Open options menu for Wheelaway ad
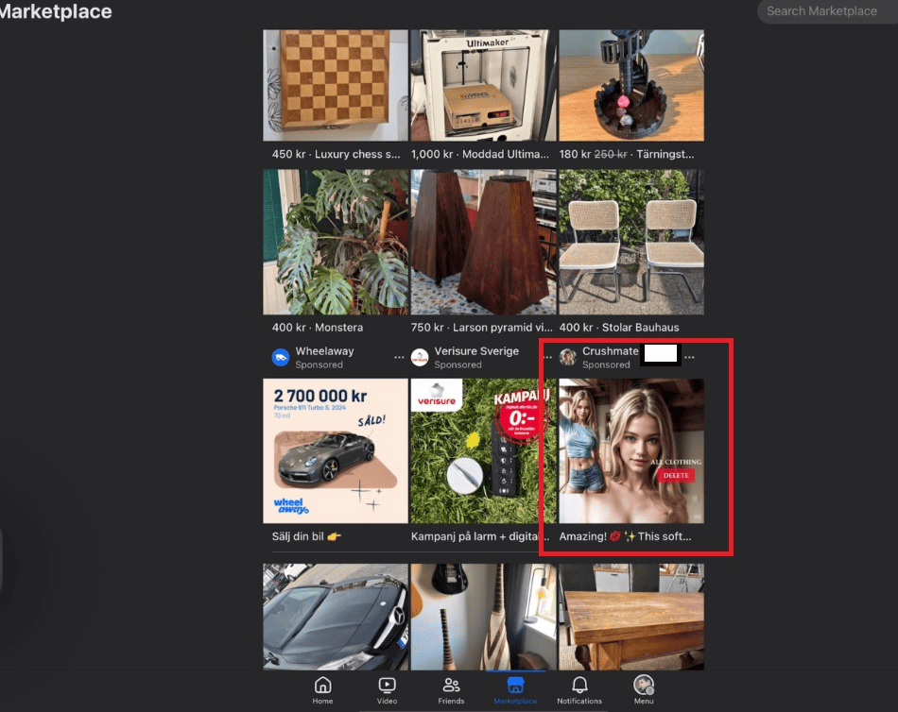The height and width of the screenshot is (712, 898). [x=399, y=357]
